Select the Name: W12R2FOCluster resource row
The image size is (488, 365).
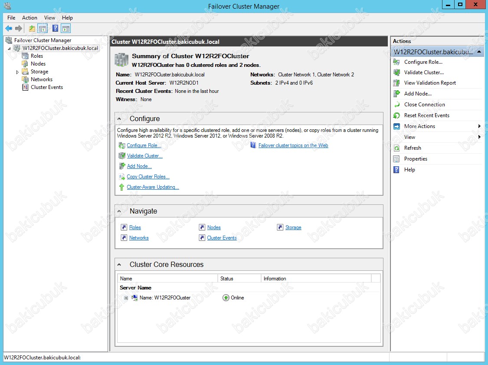tap(249, 298)
